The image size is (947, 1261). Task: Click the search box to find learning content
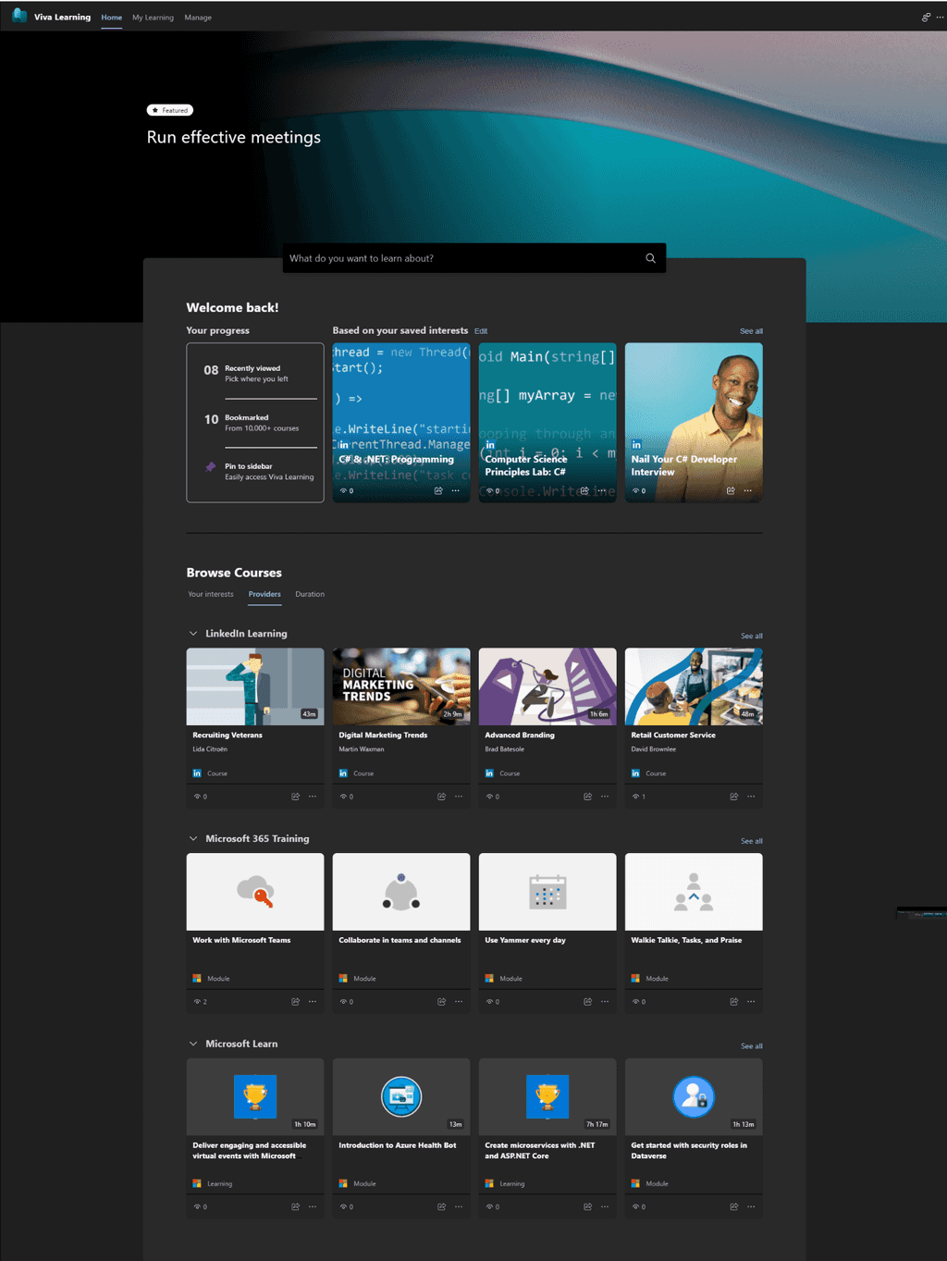[474, 258]
